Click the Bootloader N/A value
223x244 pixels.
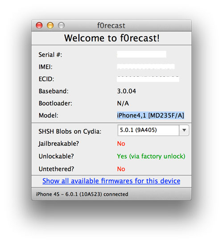tap(123, 103)
